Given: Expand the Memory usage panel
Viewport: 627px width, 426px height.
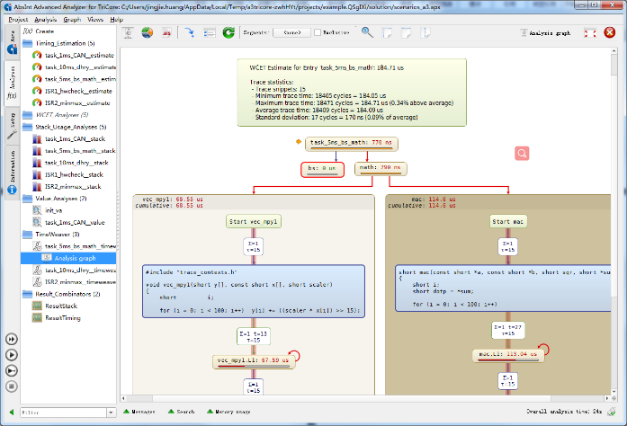Looking at the screenshot, I should (x=228, y=412).
